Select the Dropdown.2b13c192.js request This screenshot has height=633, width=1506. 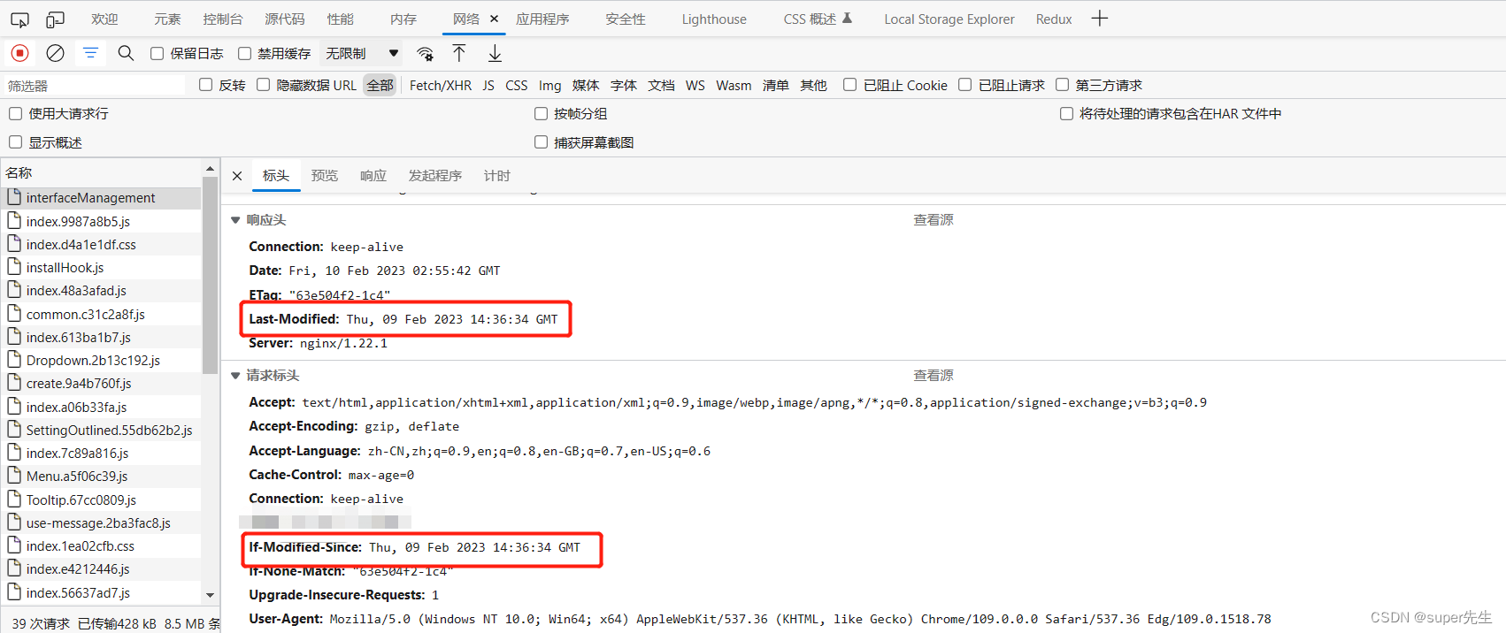point(101,360)
